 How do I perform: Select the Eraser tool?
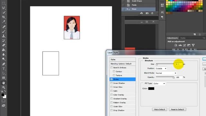coord(4,45)
